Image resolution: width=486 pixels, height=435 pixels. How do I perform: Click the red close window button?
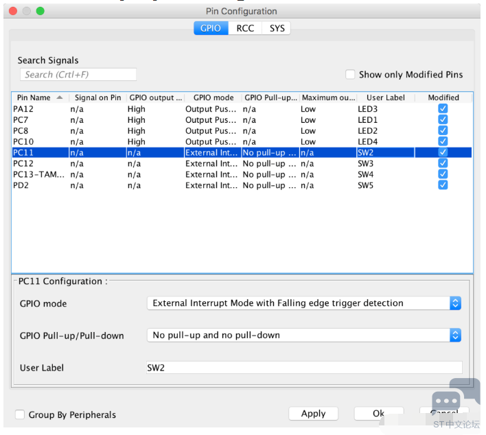tap(13, 11)
